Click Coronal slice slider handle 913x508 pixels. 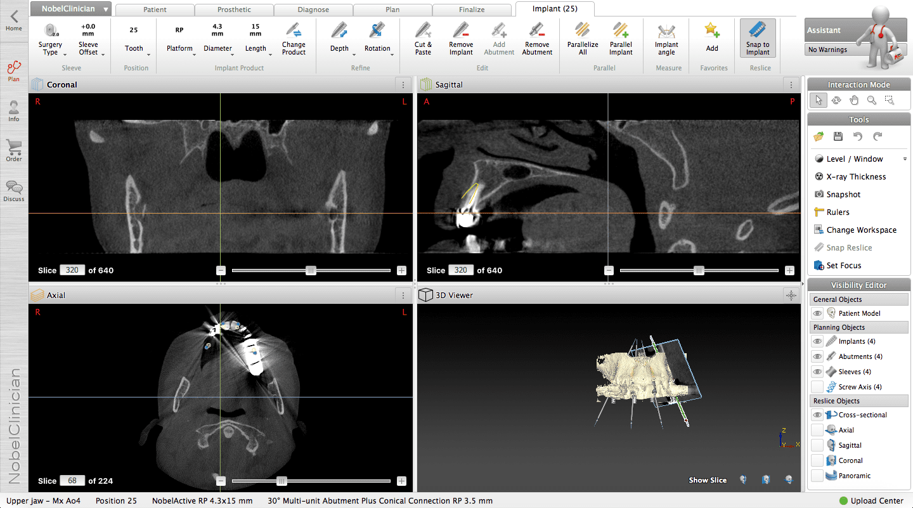pos(311,270)
